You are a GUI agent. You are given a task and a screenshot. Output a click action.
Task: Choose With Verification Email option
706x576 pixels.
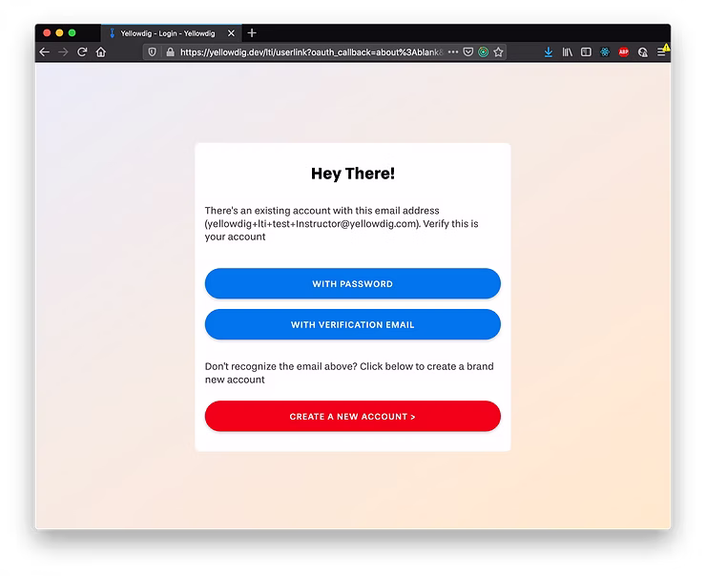click(352, 325)
